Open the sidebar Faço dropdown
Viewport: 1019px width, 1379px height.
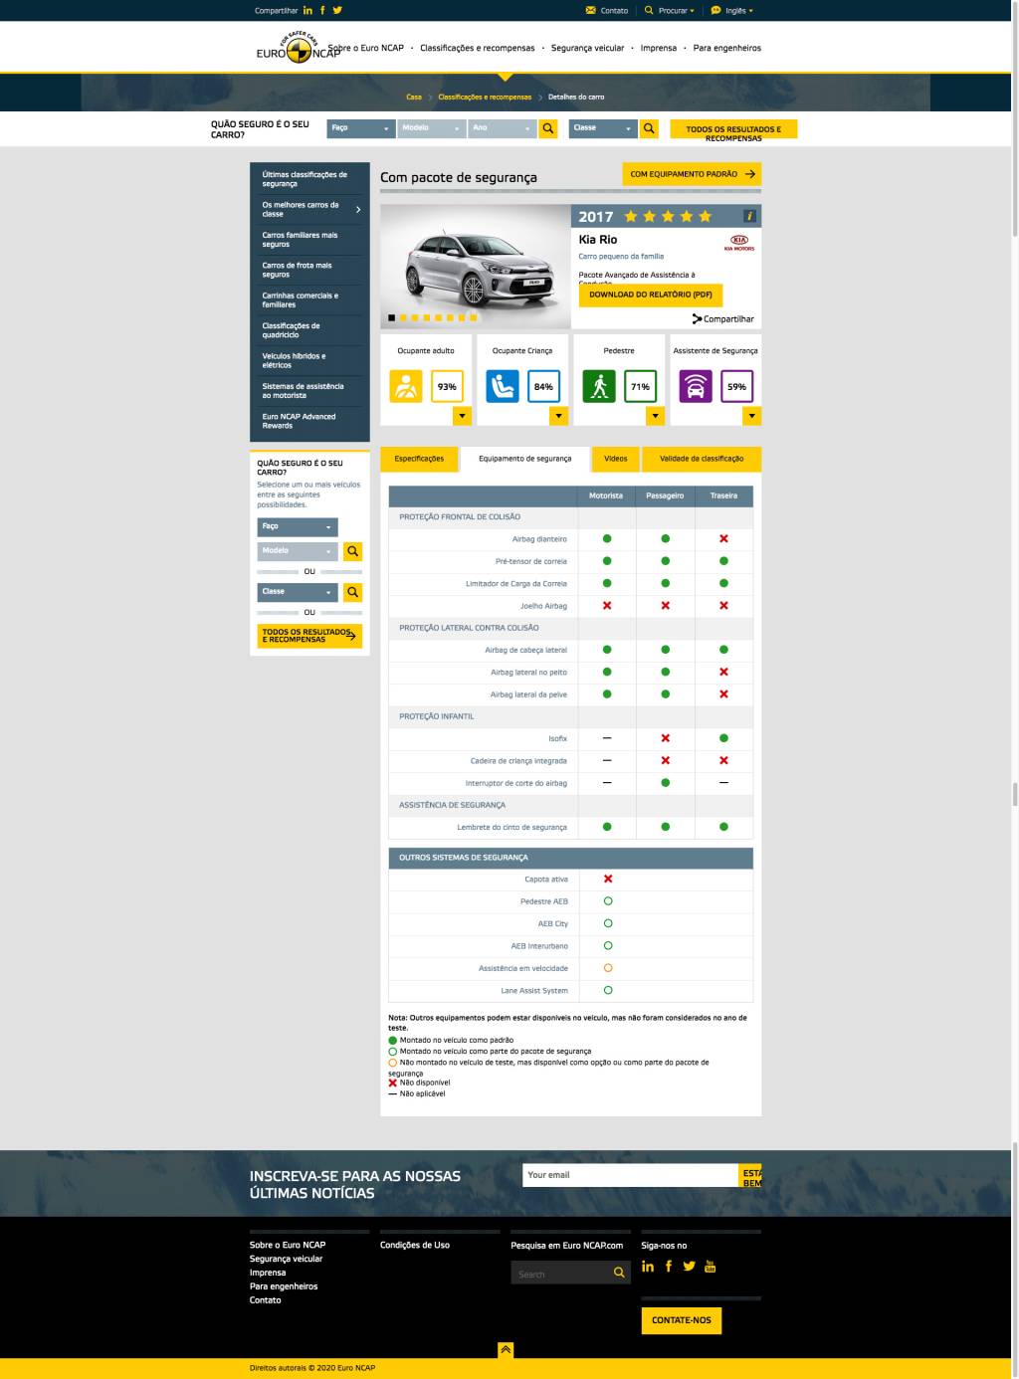(298, 527)
